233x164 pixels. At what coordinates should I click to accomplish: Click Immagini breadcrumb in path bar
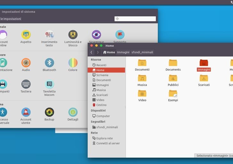123,52
